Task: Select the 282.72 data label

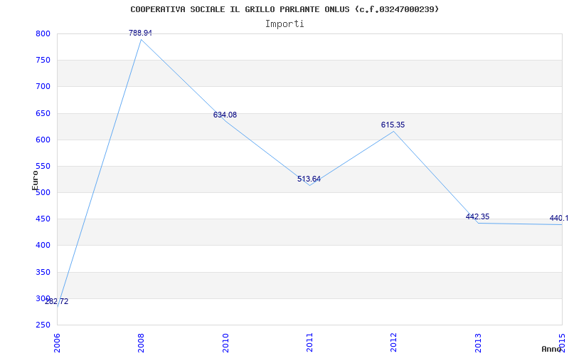Action: click(x=56, y=301)
